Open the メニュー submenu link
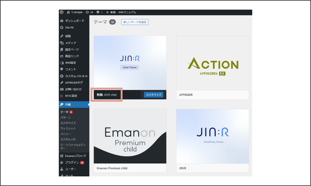The image size is (311, 186). click(65, 134)
